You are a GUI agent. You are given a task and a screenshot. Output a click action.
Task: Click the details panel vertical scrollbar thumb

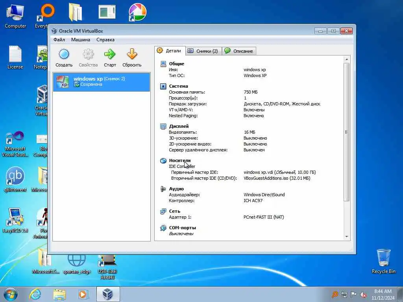[346, 132]
